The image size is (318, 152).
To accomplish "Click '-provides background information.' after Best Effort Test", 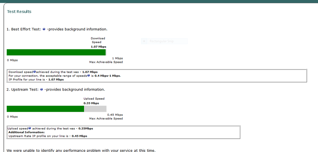I will tap(77, 29).
